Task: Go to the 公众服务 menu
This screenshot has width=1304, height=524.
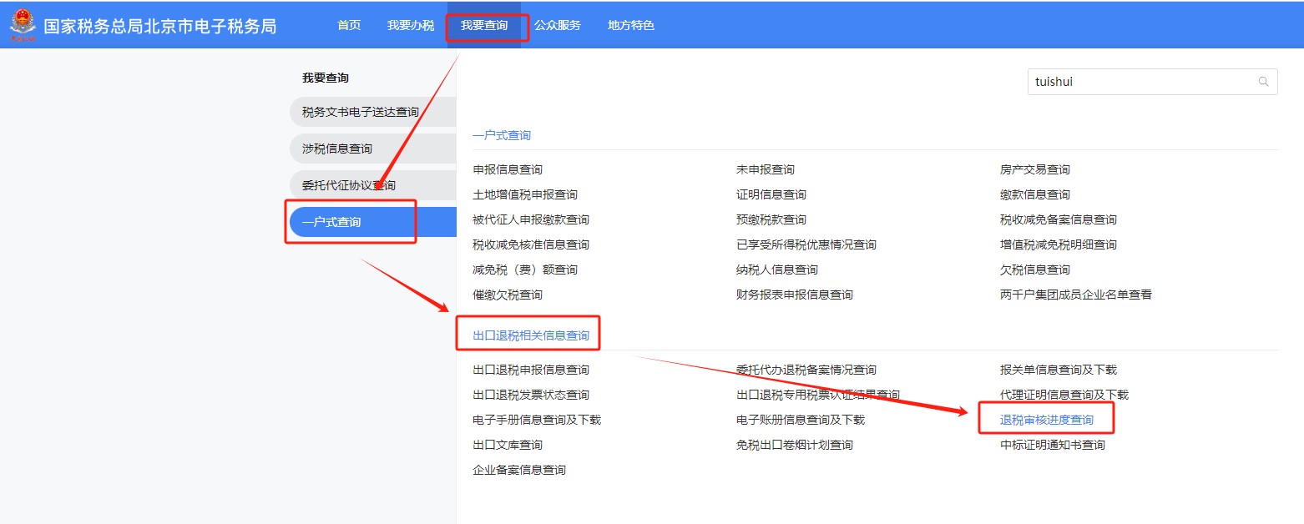Action: point(558,25)
